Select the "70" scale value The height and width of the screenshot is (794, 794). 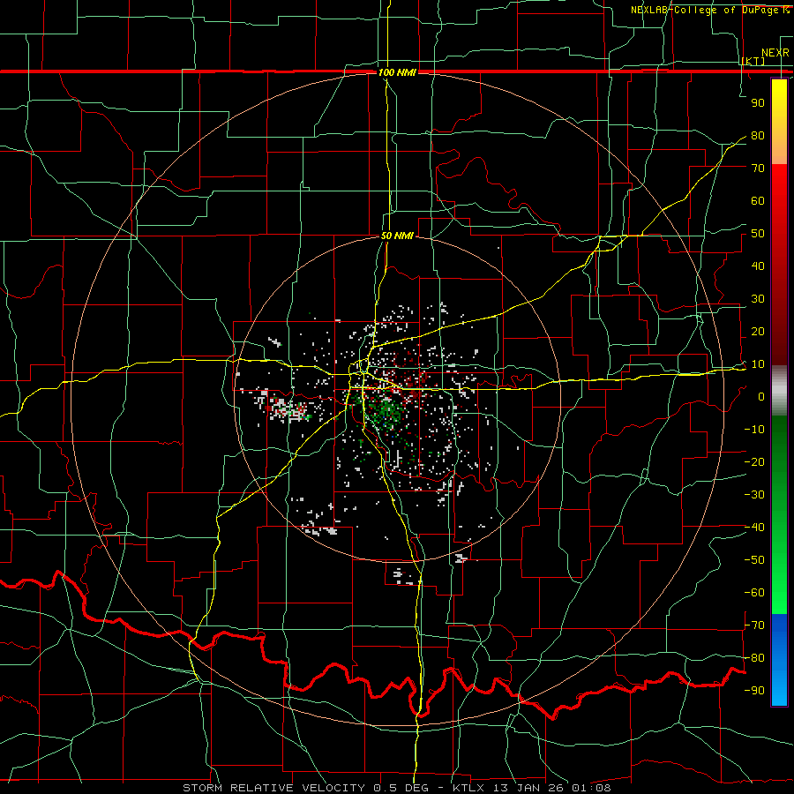tap(758, 169)
